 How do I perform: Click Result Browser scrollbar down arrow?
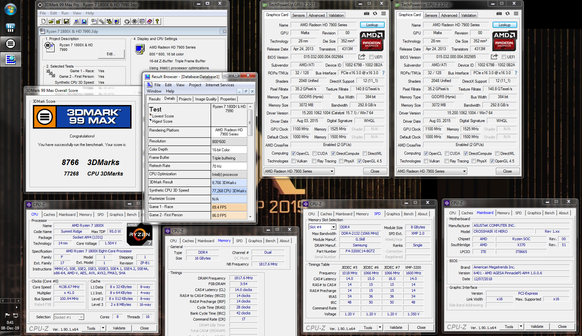pos(250,217)
